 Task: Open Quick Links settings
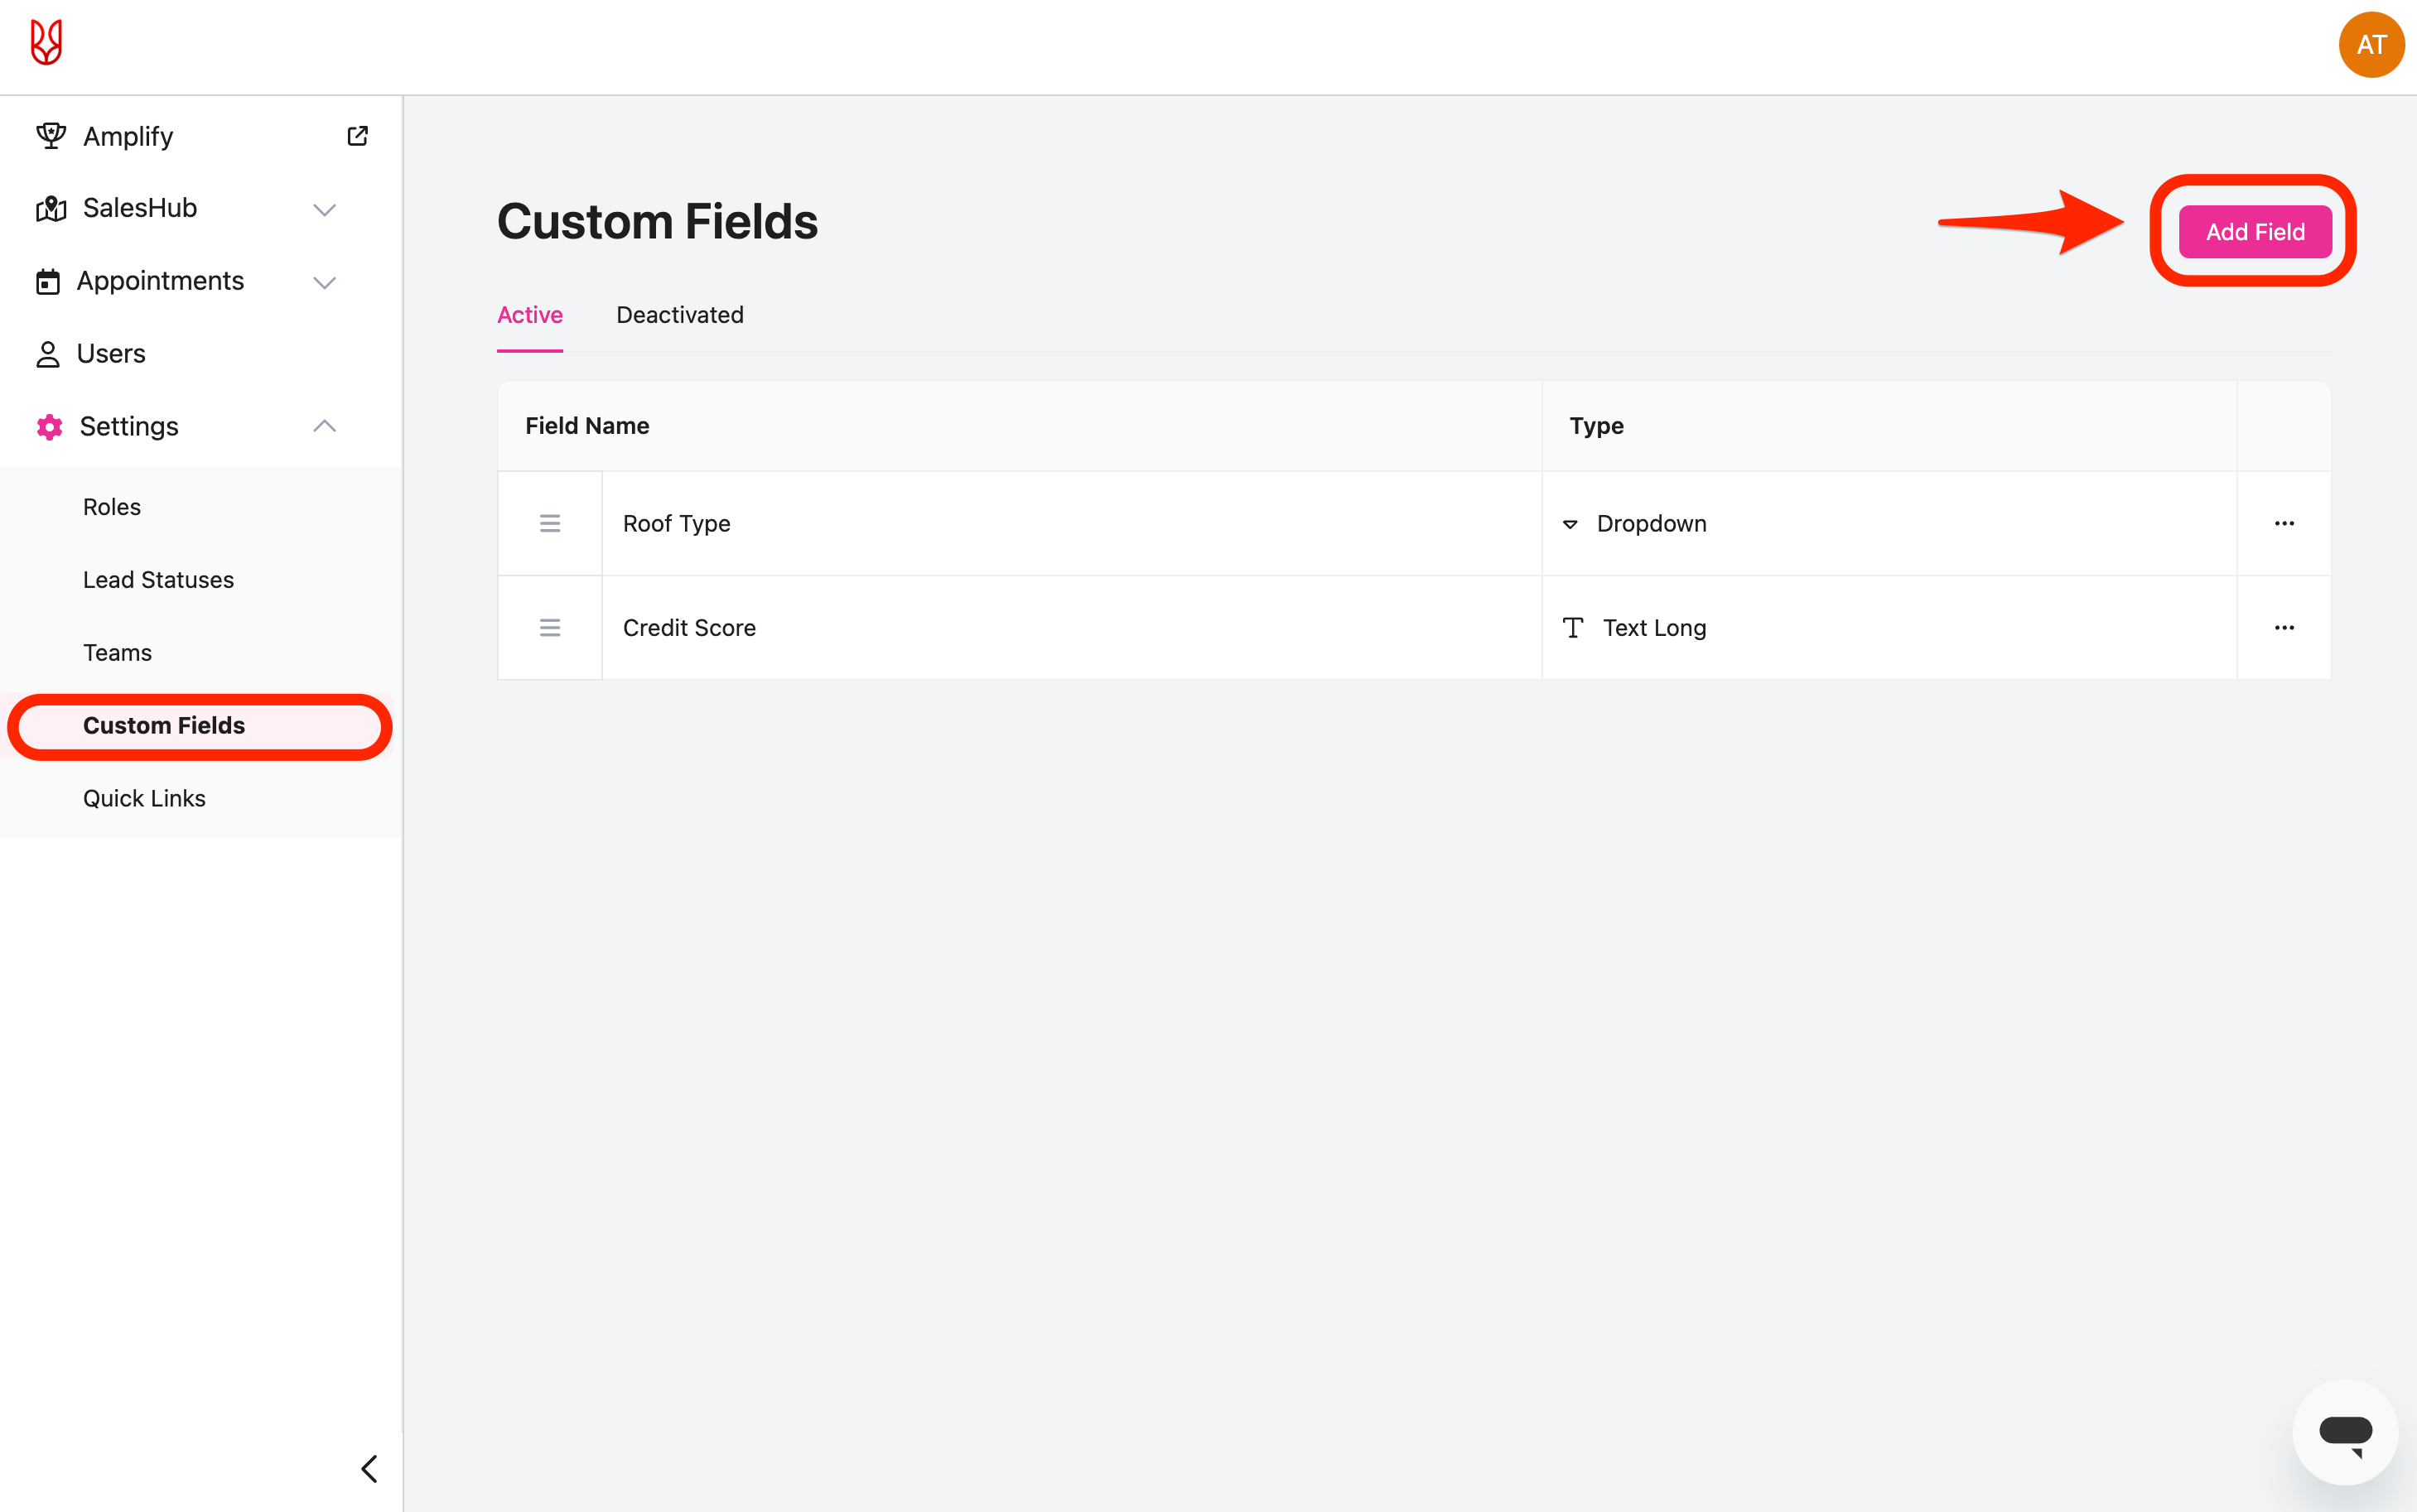144,798
